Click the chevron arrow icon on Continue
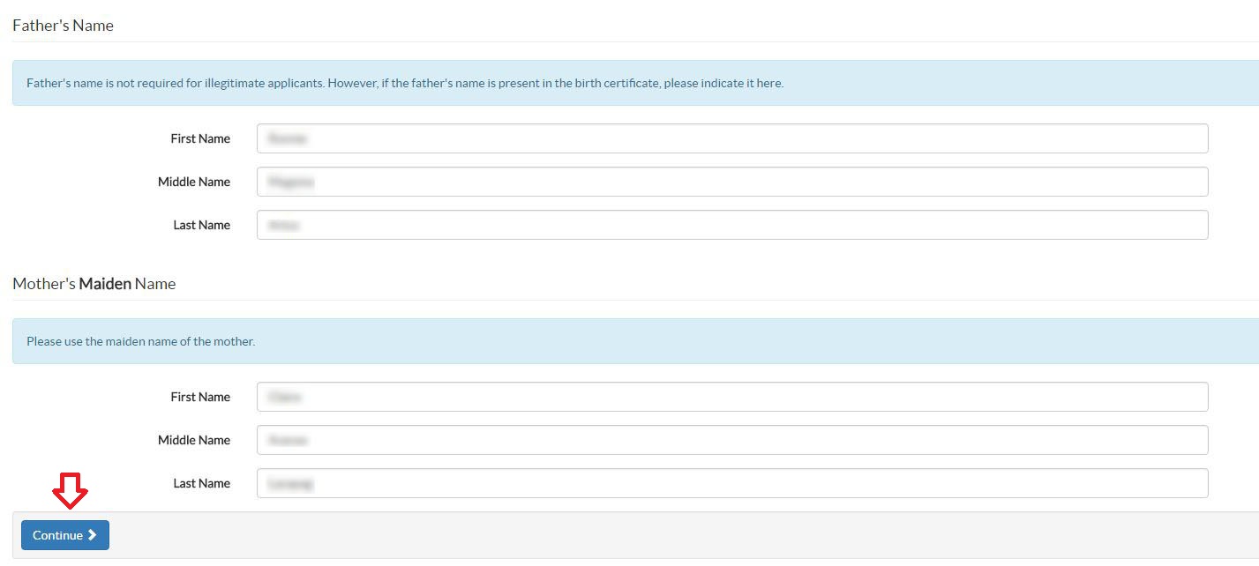Image resolution: width=1259 pixels, height=566 pixels. point(93,535)
